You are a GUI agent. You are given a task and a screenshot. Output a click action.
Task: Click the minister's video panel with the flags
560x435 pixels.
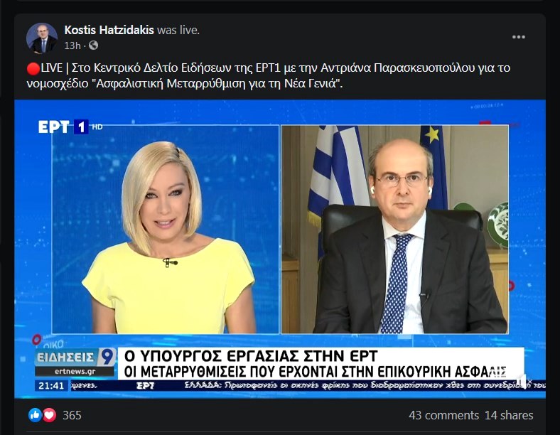pos(395,230)
